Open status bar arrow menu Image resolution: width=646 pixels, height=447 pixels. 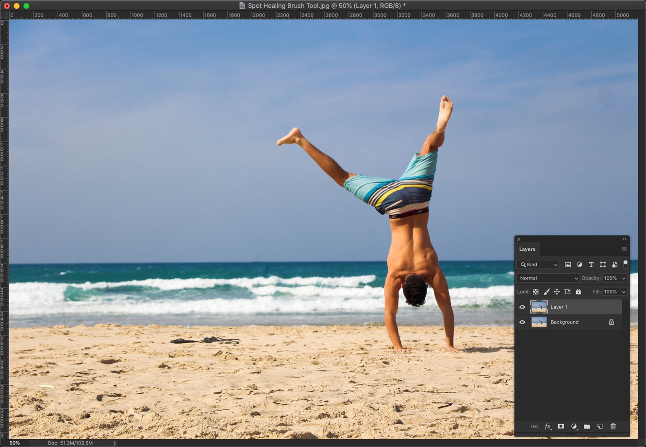click(115, 443)
